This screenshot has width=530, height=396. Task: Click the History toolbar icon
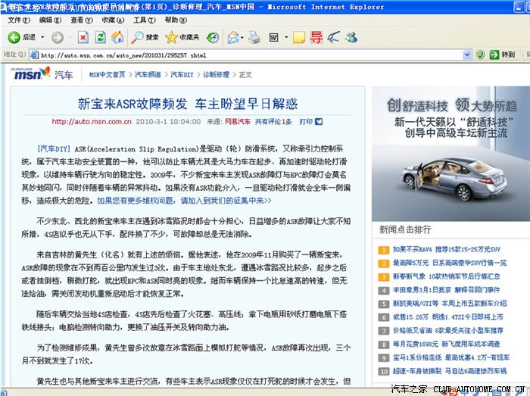(x=213, y=37)
